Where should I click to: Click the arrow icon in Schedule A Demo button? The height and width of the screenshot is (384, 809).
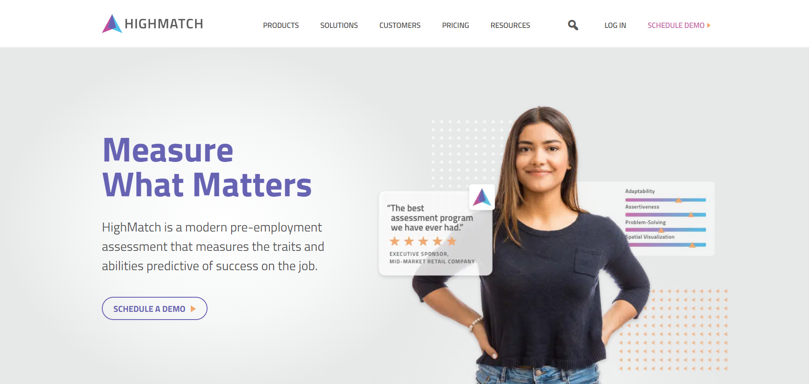pyautogui.click(x=193, y=309)
